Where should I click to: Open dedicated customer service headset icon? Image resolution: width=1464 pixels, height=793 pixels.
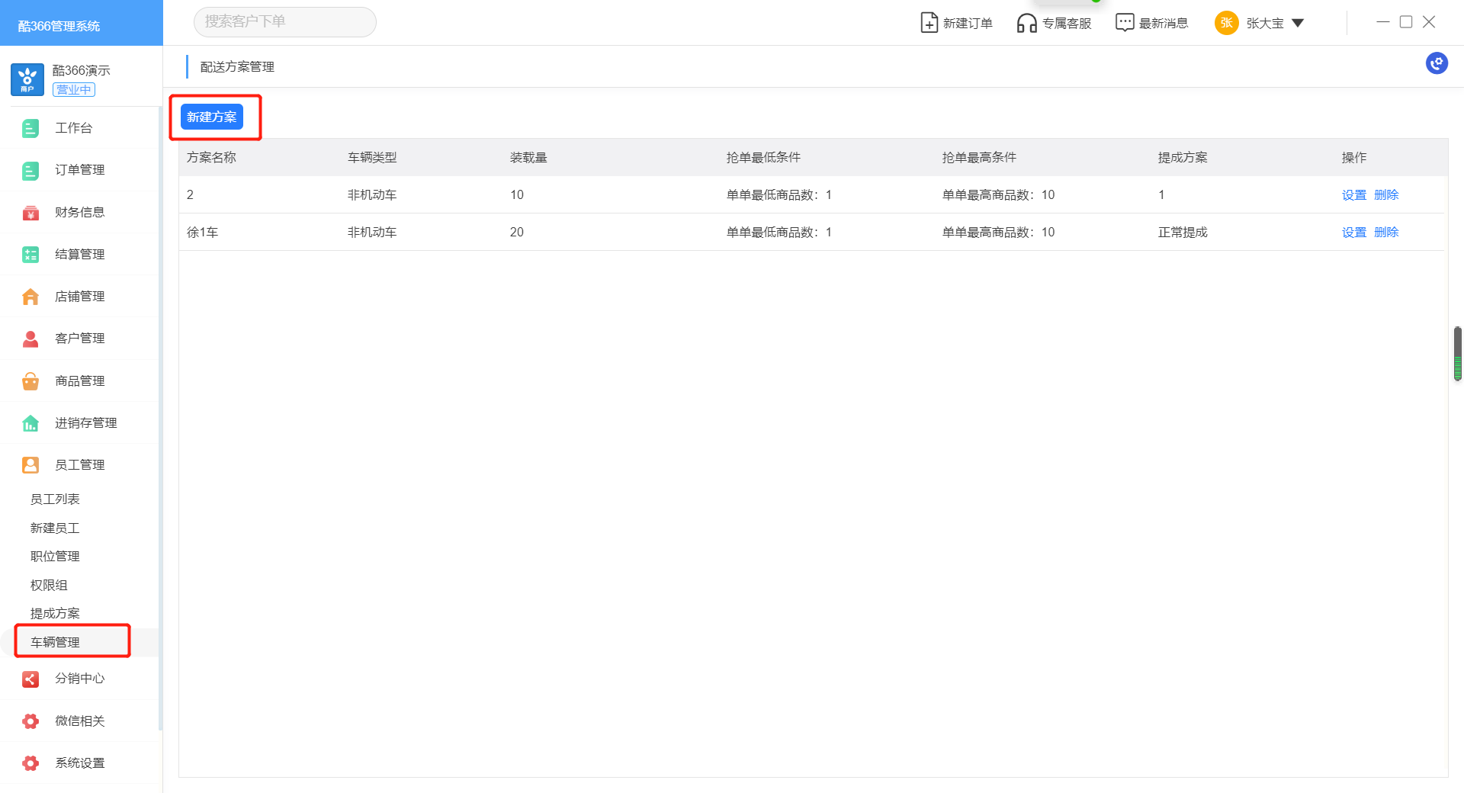(1026, 23)
